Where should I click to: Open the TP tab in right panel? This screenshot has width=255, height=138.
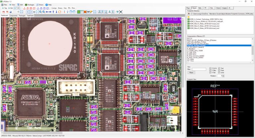206,8
